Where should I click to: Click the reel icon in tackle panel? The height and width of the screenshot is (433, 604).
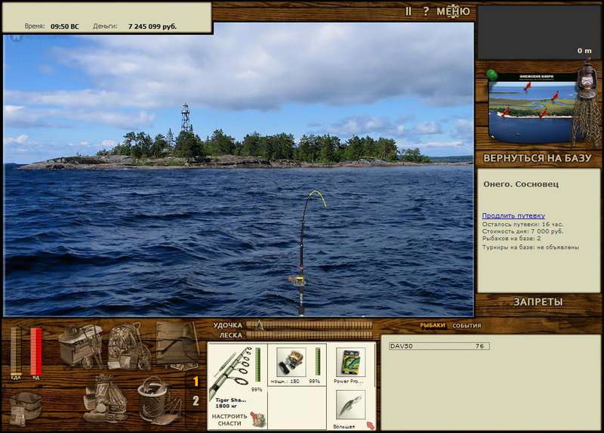(291, 363)
